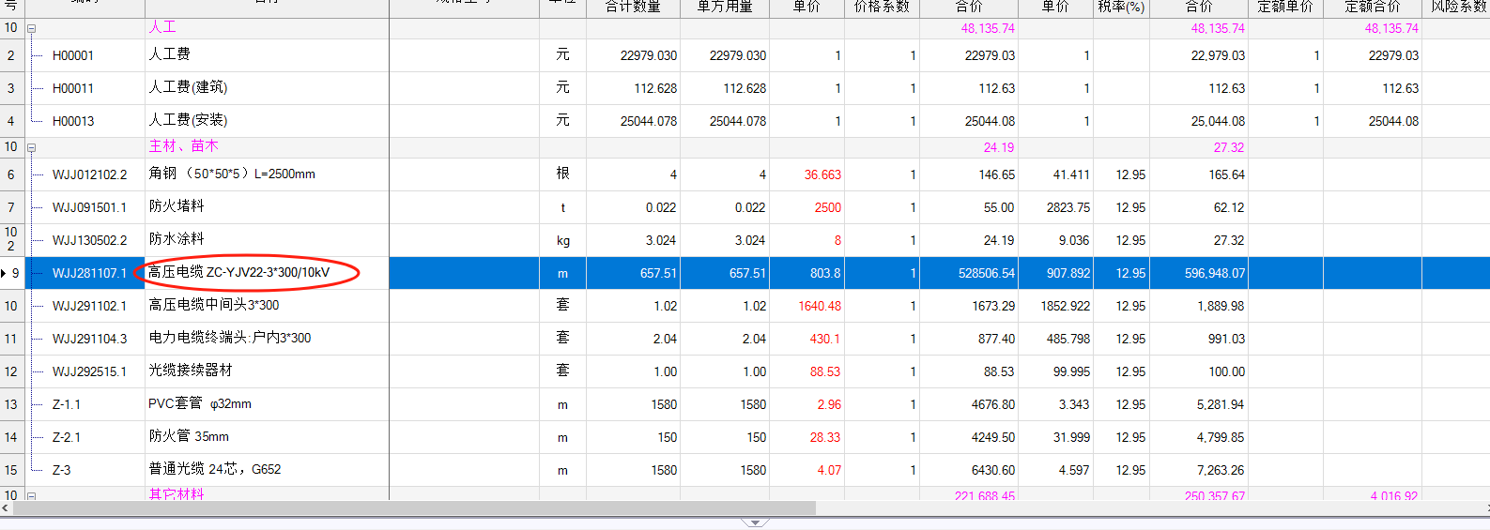Click the PVC套管 φ32mm name cell
Image resolution: width=1490 pixels, height=530 pixels.
point(200,403)
